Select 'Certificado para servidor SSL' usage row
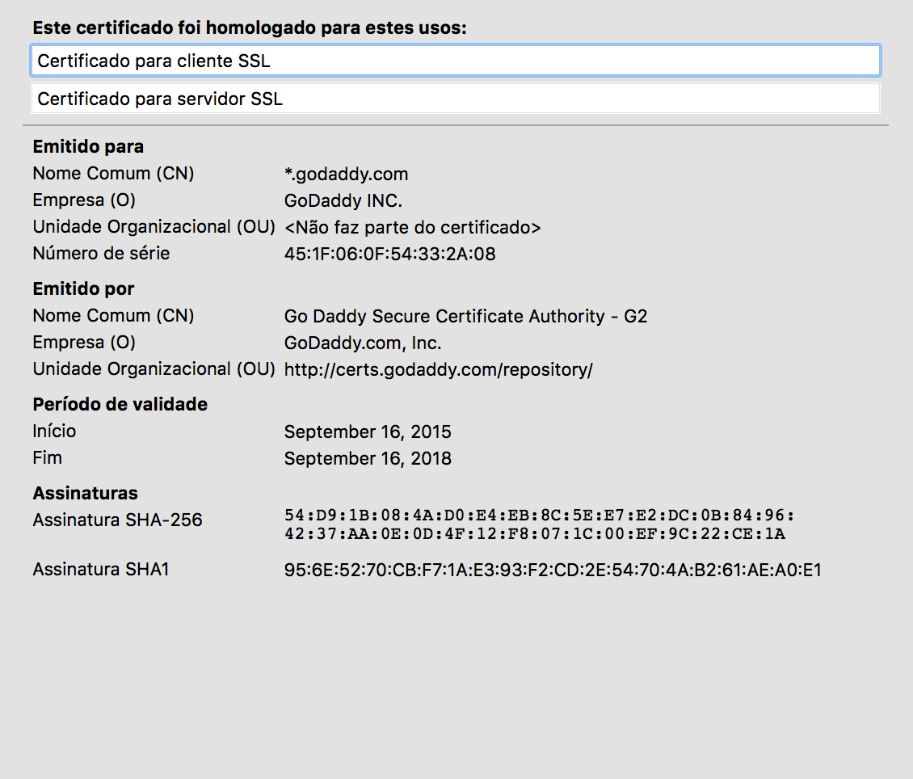Viewport: 913px width, 779px height. click(x=456, y=99)
